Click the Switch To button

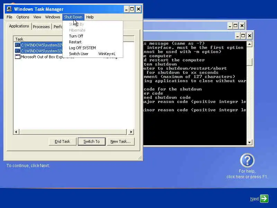pos(91,141)
